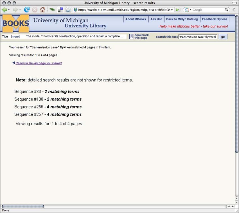Click the horizontal scrollbar right arrow

[233, 206]
